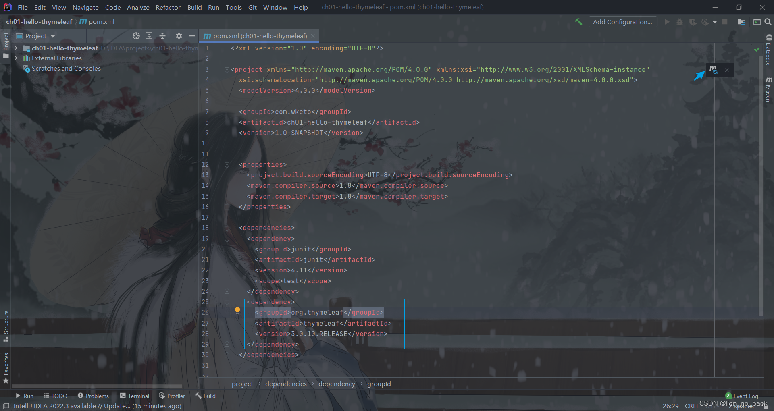Click IntelliJ IDEA update notification message
Screen dimensions: 774x411
97,406
